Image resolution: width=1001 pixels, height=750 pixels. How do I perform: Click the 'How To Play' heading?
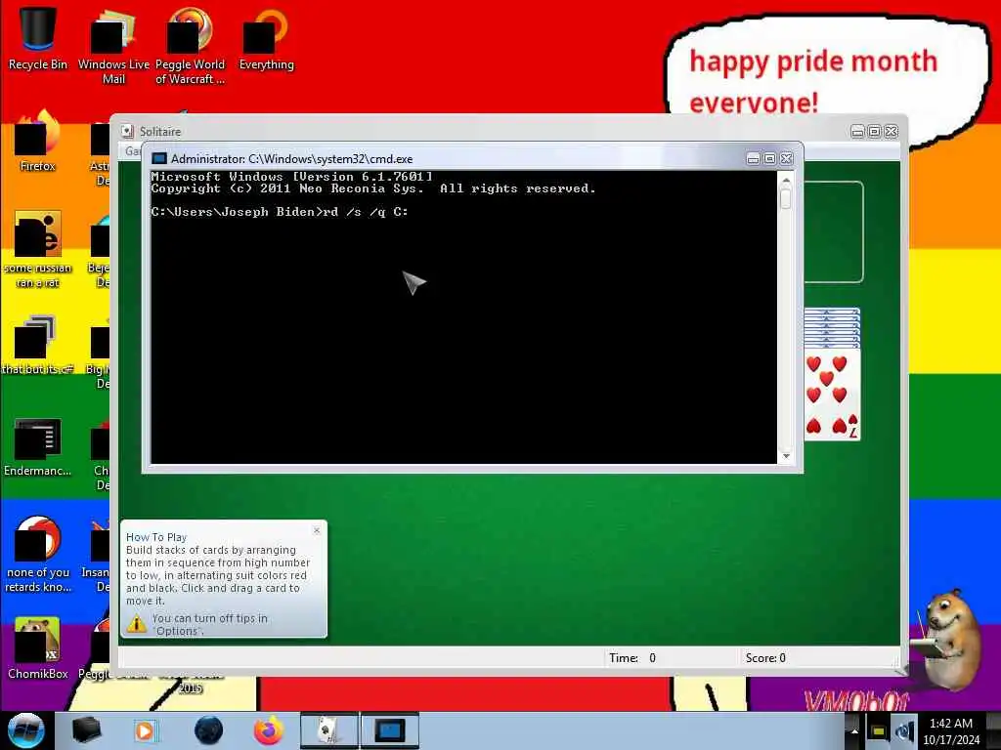(156, 537)
